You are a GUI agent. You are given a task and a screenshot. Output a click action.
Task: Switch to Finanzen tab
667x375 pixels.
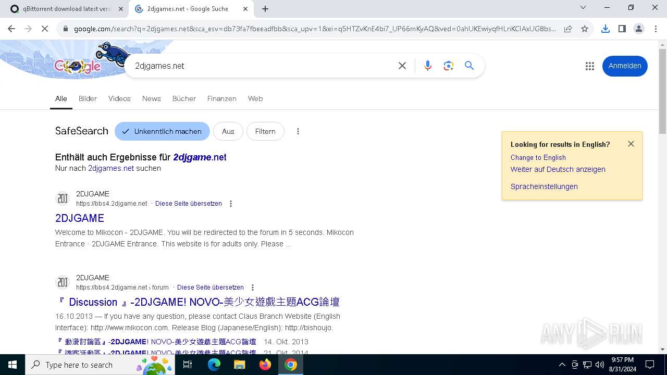coord(221,98)
